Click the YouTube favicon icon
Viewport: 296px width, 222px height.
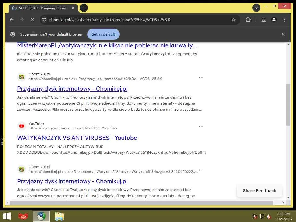pyautogui.click(x=21, y=126)
